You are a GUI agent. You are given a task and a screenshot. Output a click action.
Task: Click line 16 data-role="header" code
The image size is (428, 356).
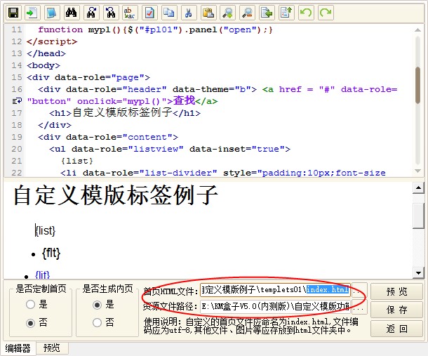[147, 89]
